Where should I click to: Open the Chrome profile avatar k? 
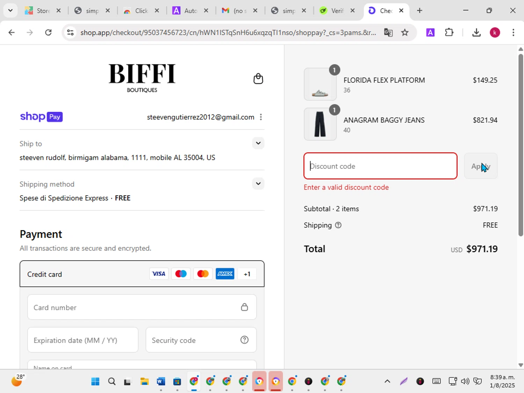coord(495,32)
